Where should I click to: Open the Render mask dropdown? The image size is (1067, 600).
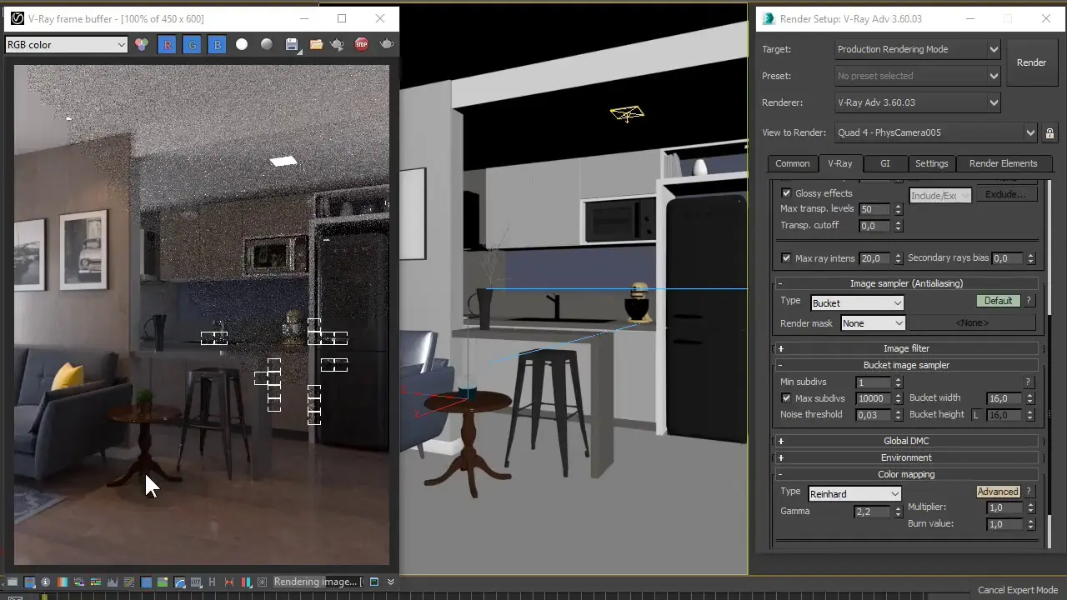point(872,322)
